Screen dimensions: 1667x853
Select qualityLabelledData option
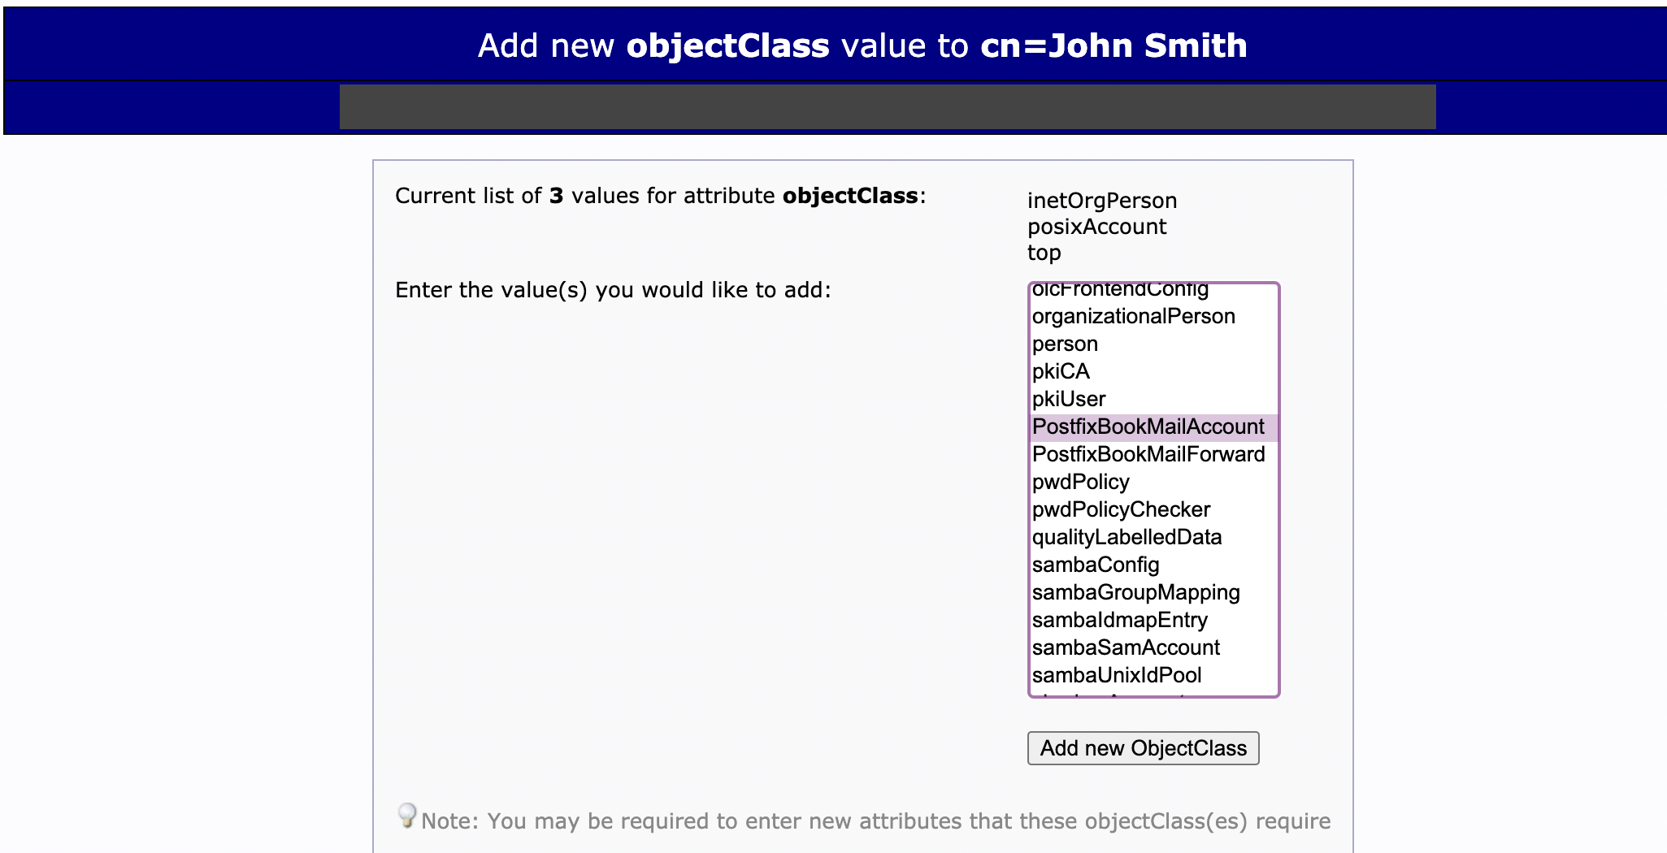(x=1153, y=537)
